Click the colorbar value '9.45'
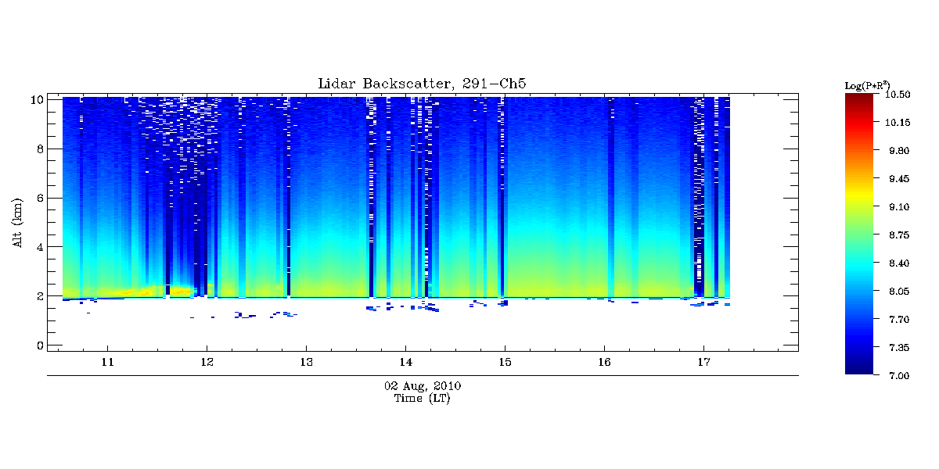Screen dimensions: 939x469 point(898,178)
